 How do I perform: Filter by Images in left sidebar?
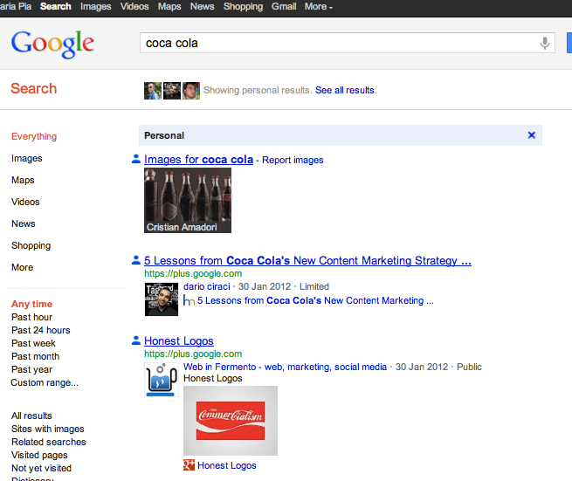[26, 158]
